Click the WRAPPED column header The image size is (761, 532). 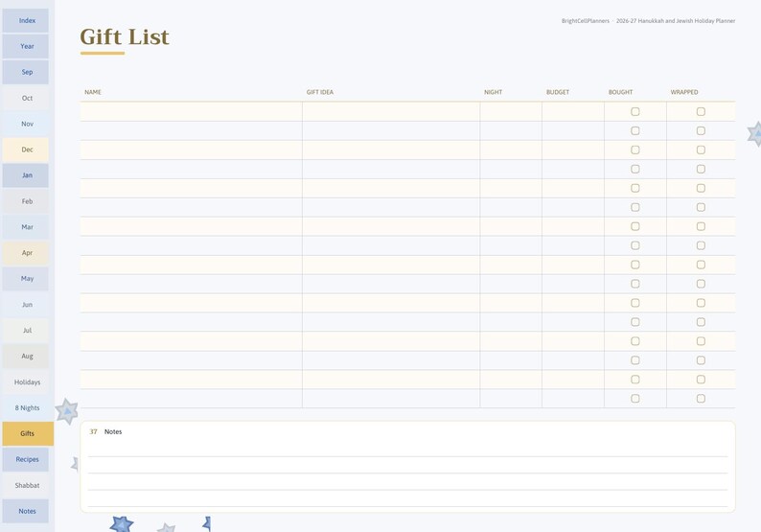(x=684, y=92)
